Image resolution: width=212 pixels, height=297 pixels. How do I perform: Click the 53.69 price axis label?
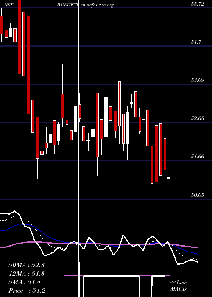198,80
